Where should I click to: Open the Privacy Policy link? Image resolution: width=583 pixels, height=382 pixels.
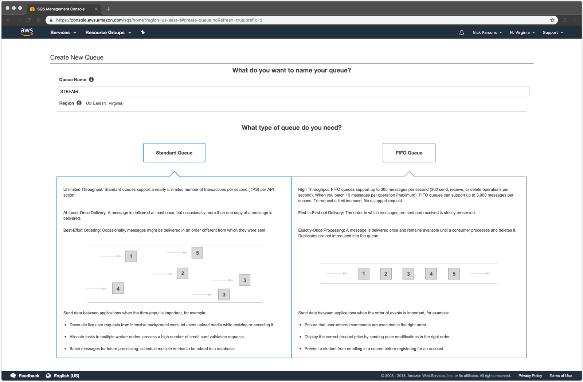[530, 376]
